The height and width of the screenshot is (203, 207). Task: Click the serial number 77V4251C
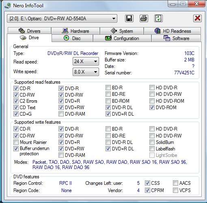point(184,73)
